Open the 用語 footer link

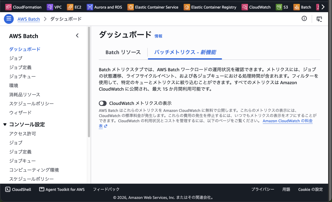pyautogui.click(x=286, y=189)
